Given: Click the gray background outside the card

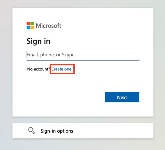Looking at the screenshot, I should click(x=6, y=75).
